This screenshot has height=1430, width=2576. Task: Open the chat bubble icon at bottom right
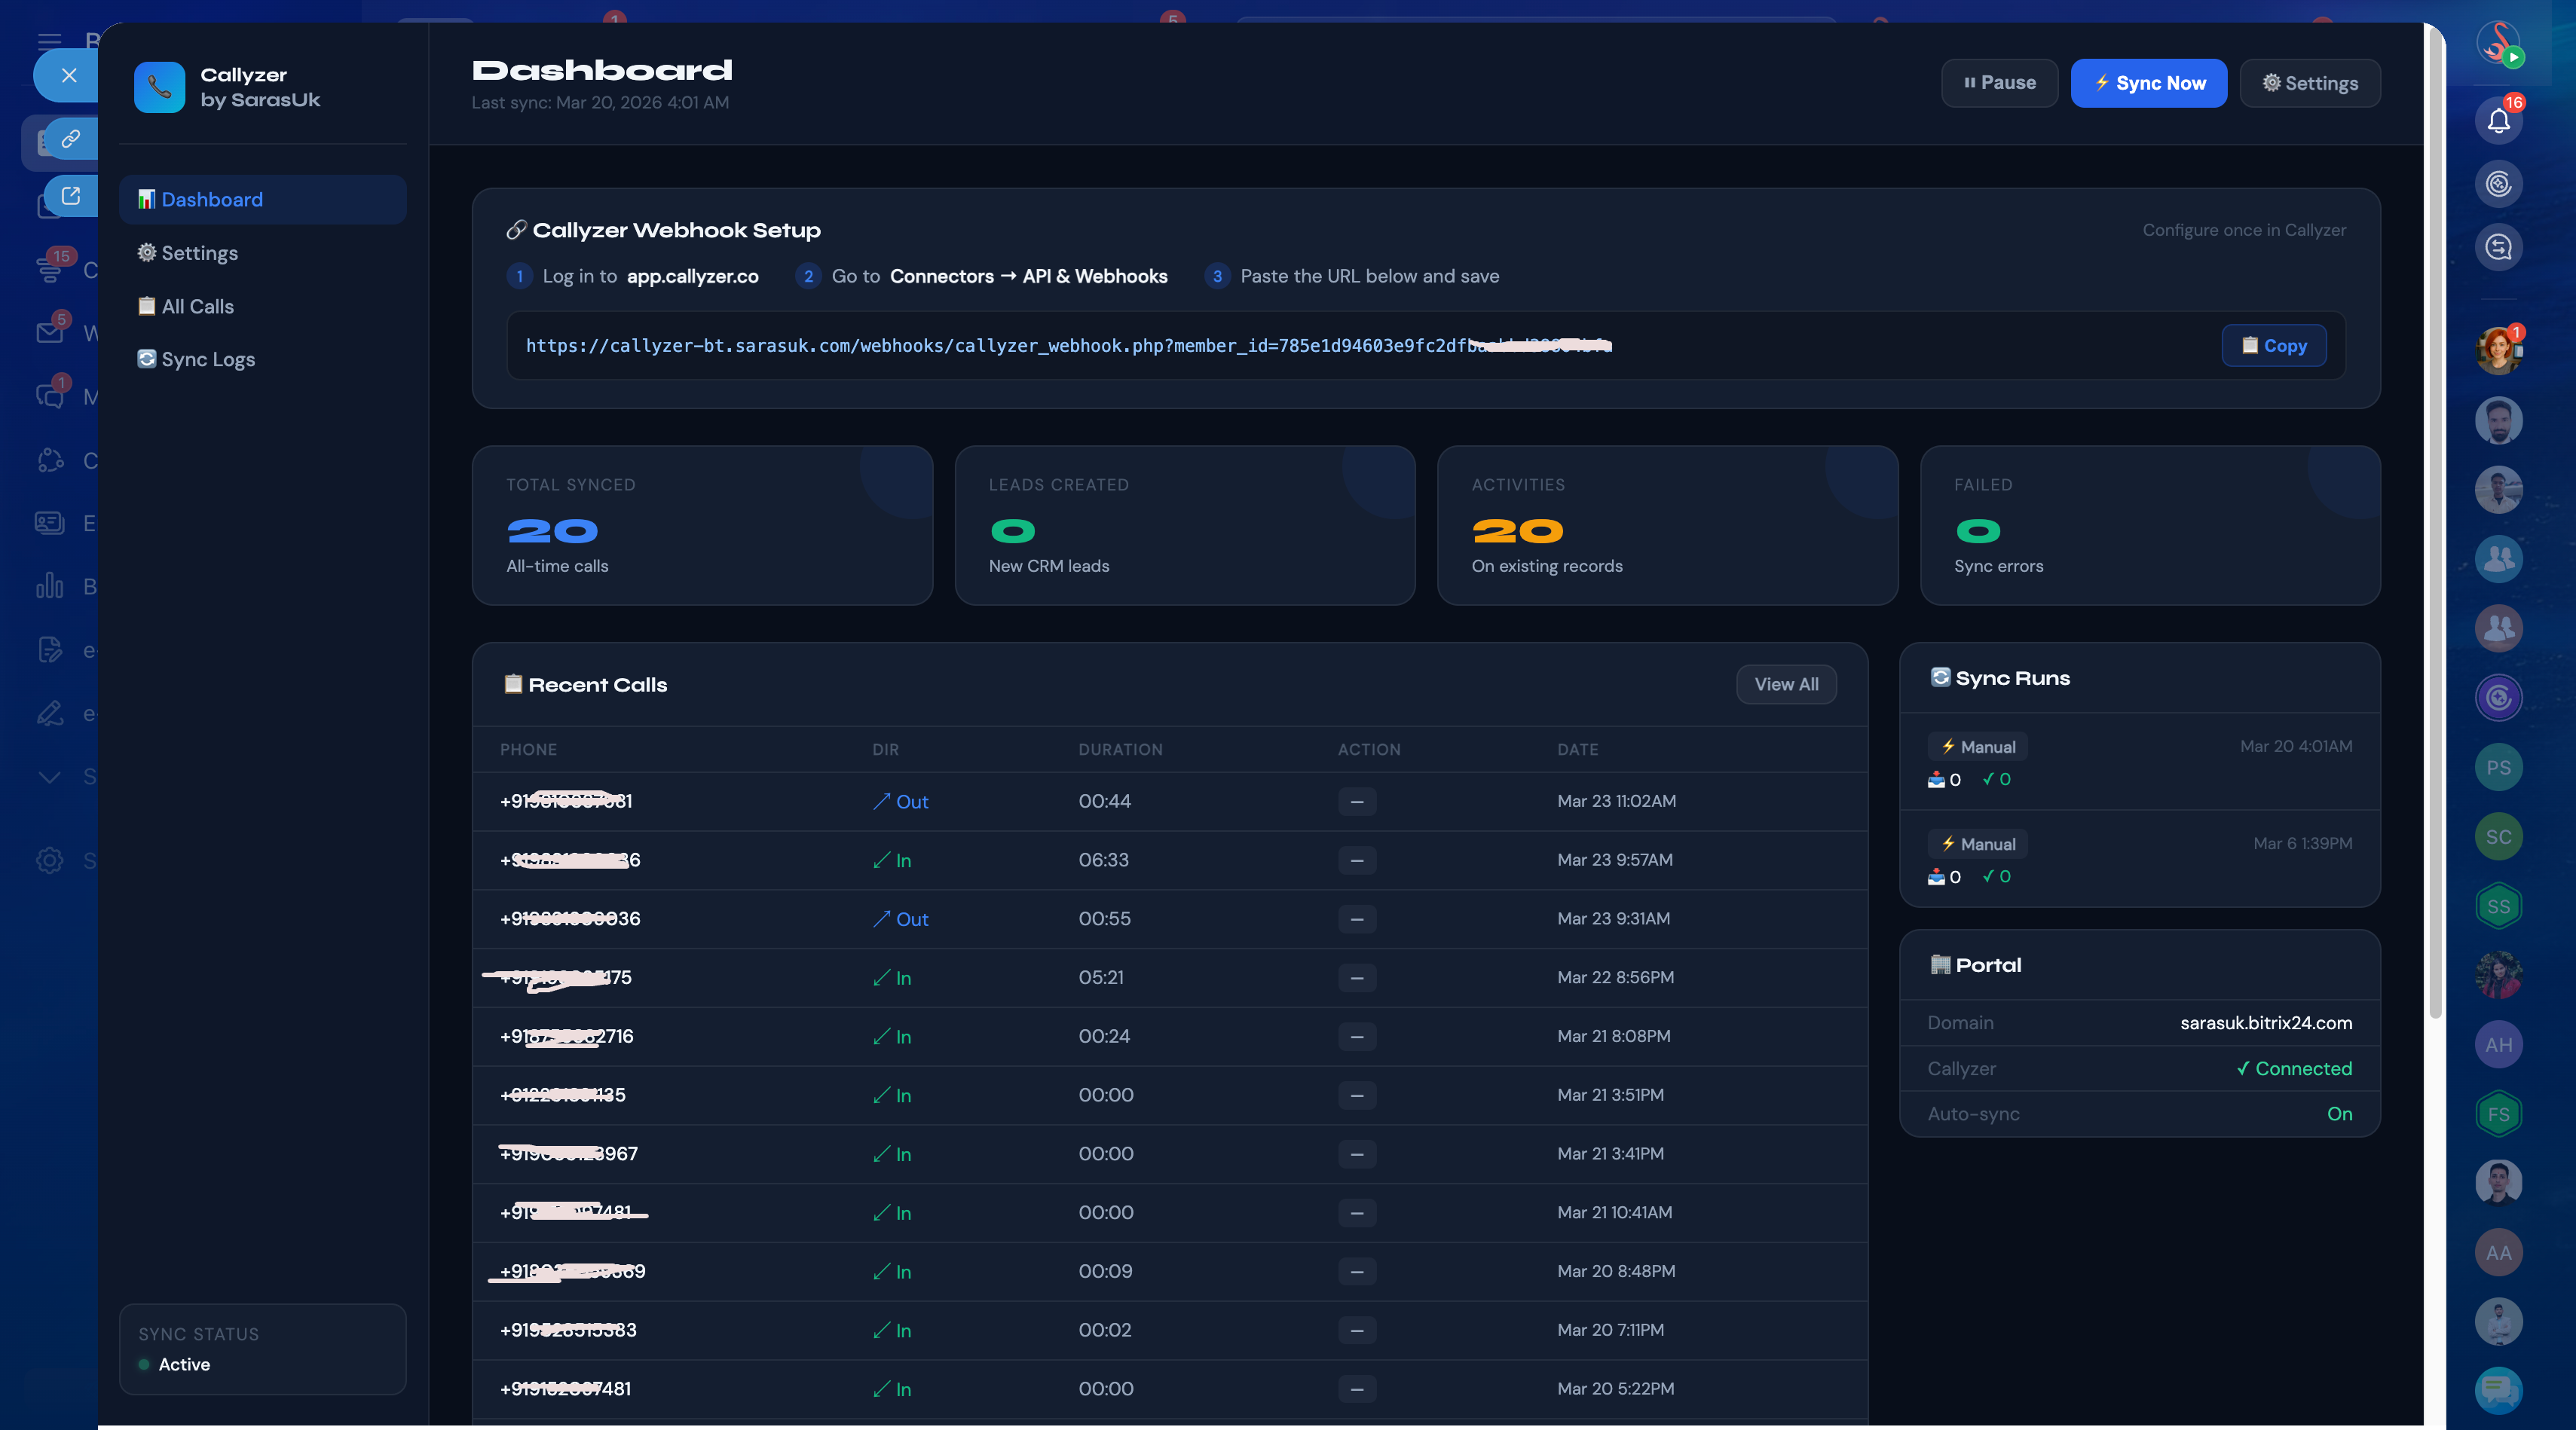[x=2498, y=1390]
